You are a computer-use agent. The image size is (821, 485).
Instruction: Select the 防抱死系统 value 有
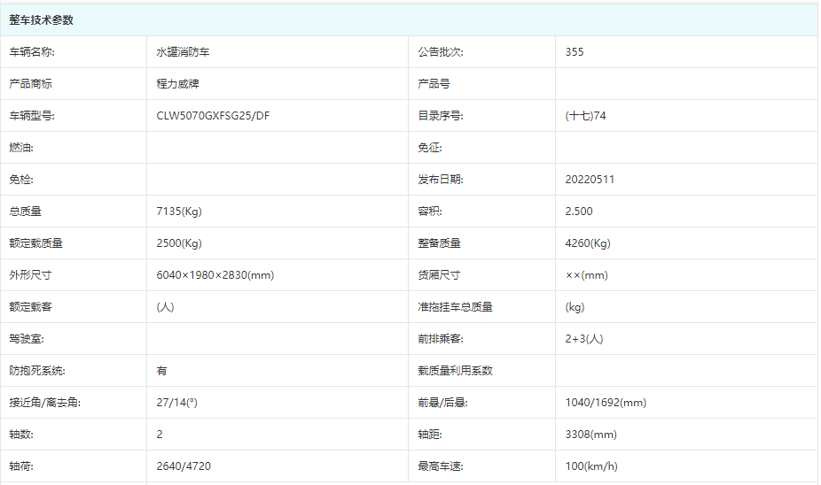tap(162, 371)
